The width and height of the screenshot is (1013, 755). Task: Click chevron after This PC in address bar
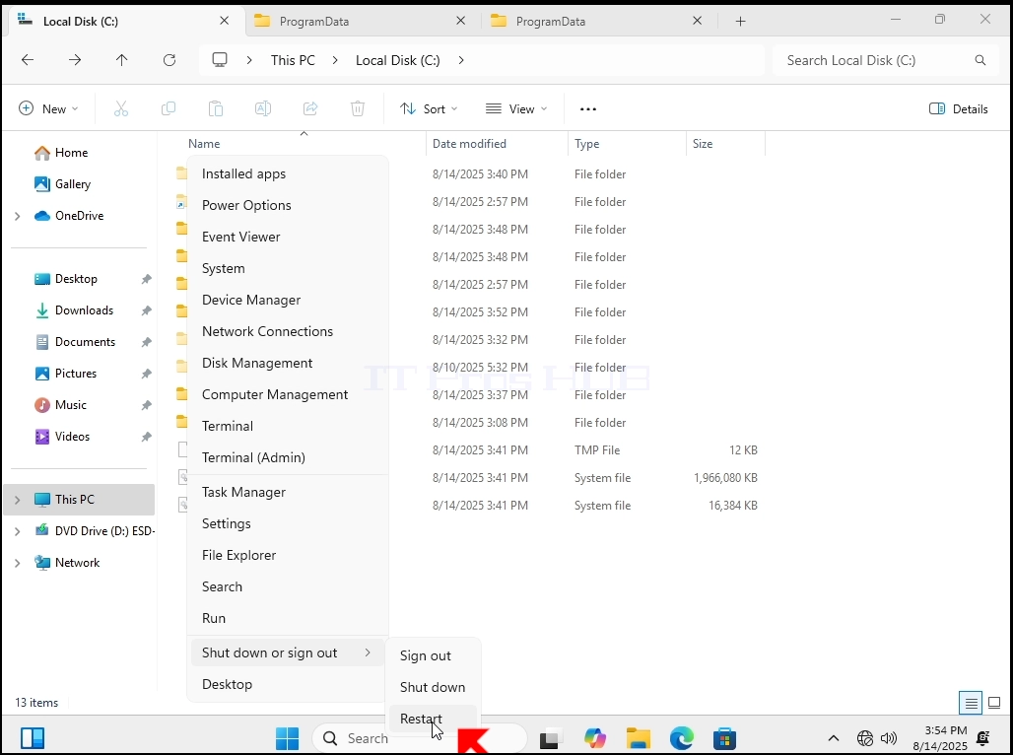click(x=335, y=60)
